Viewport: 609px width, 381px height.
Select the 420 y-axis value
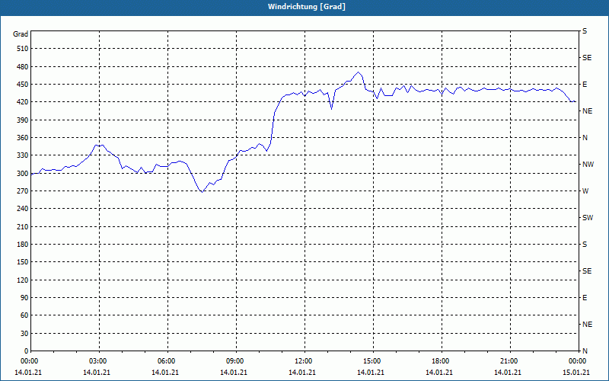[23, 102]
